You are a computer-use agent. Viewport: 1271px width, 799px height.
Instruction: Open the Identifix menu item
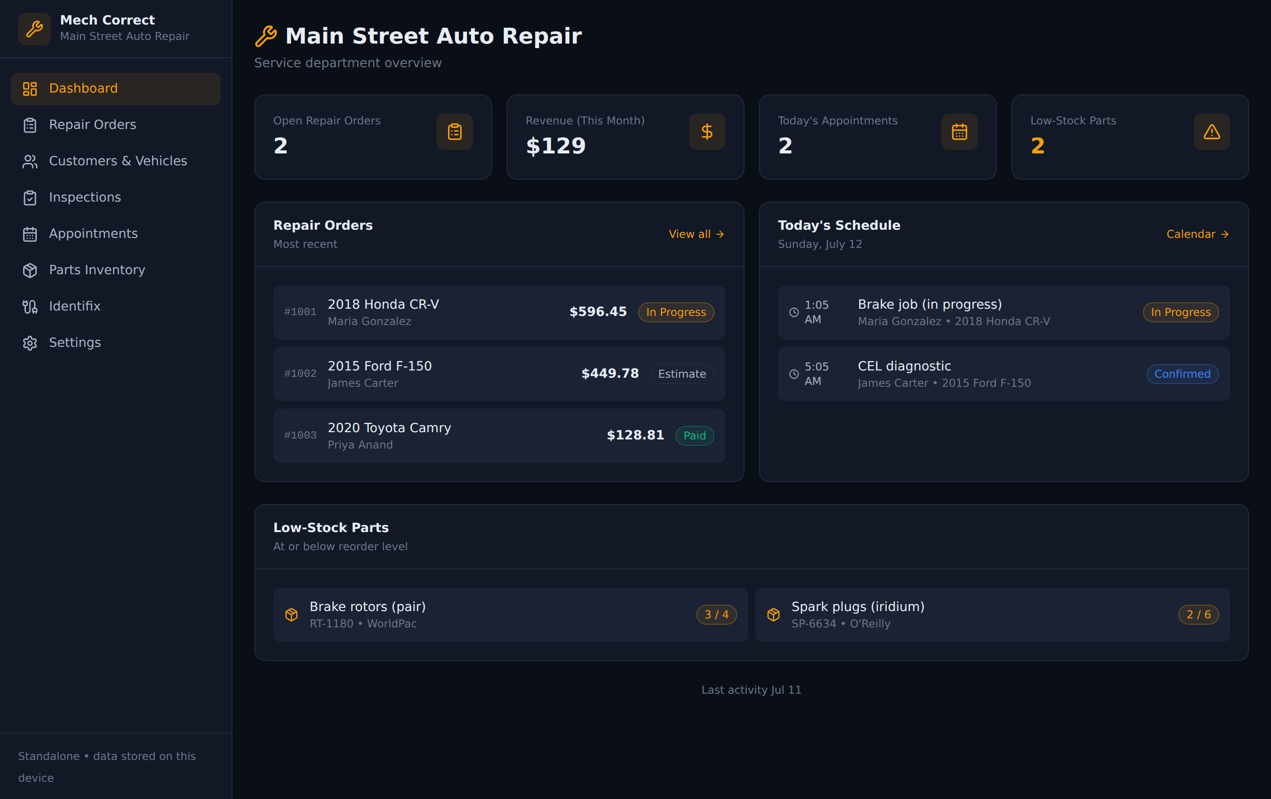coord(116,306)
